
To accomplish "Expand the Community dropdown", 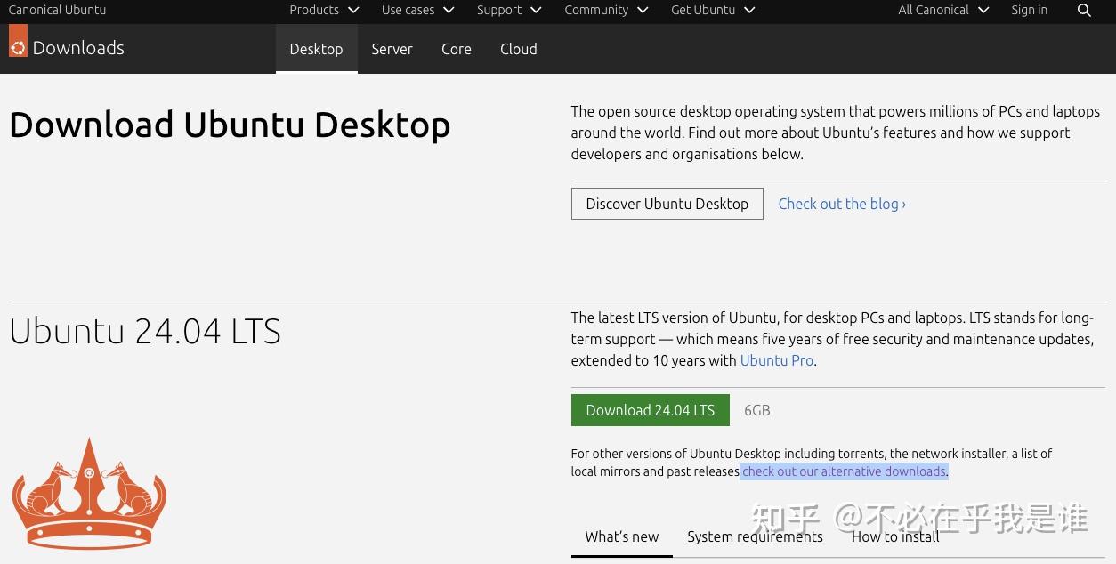I will tap(605, 10).
